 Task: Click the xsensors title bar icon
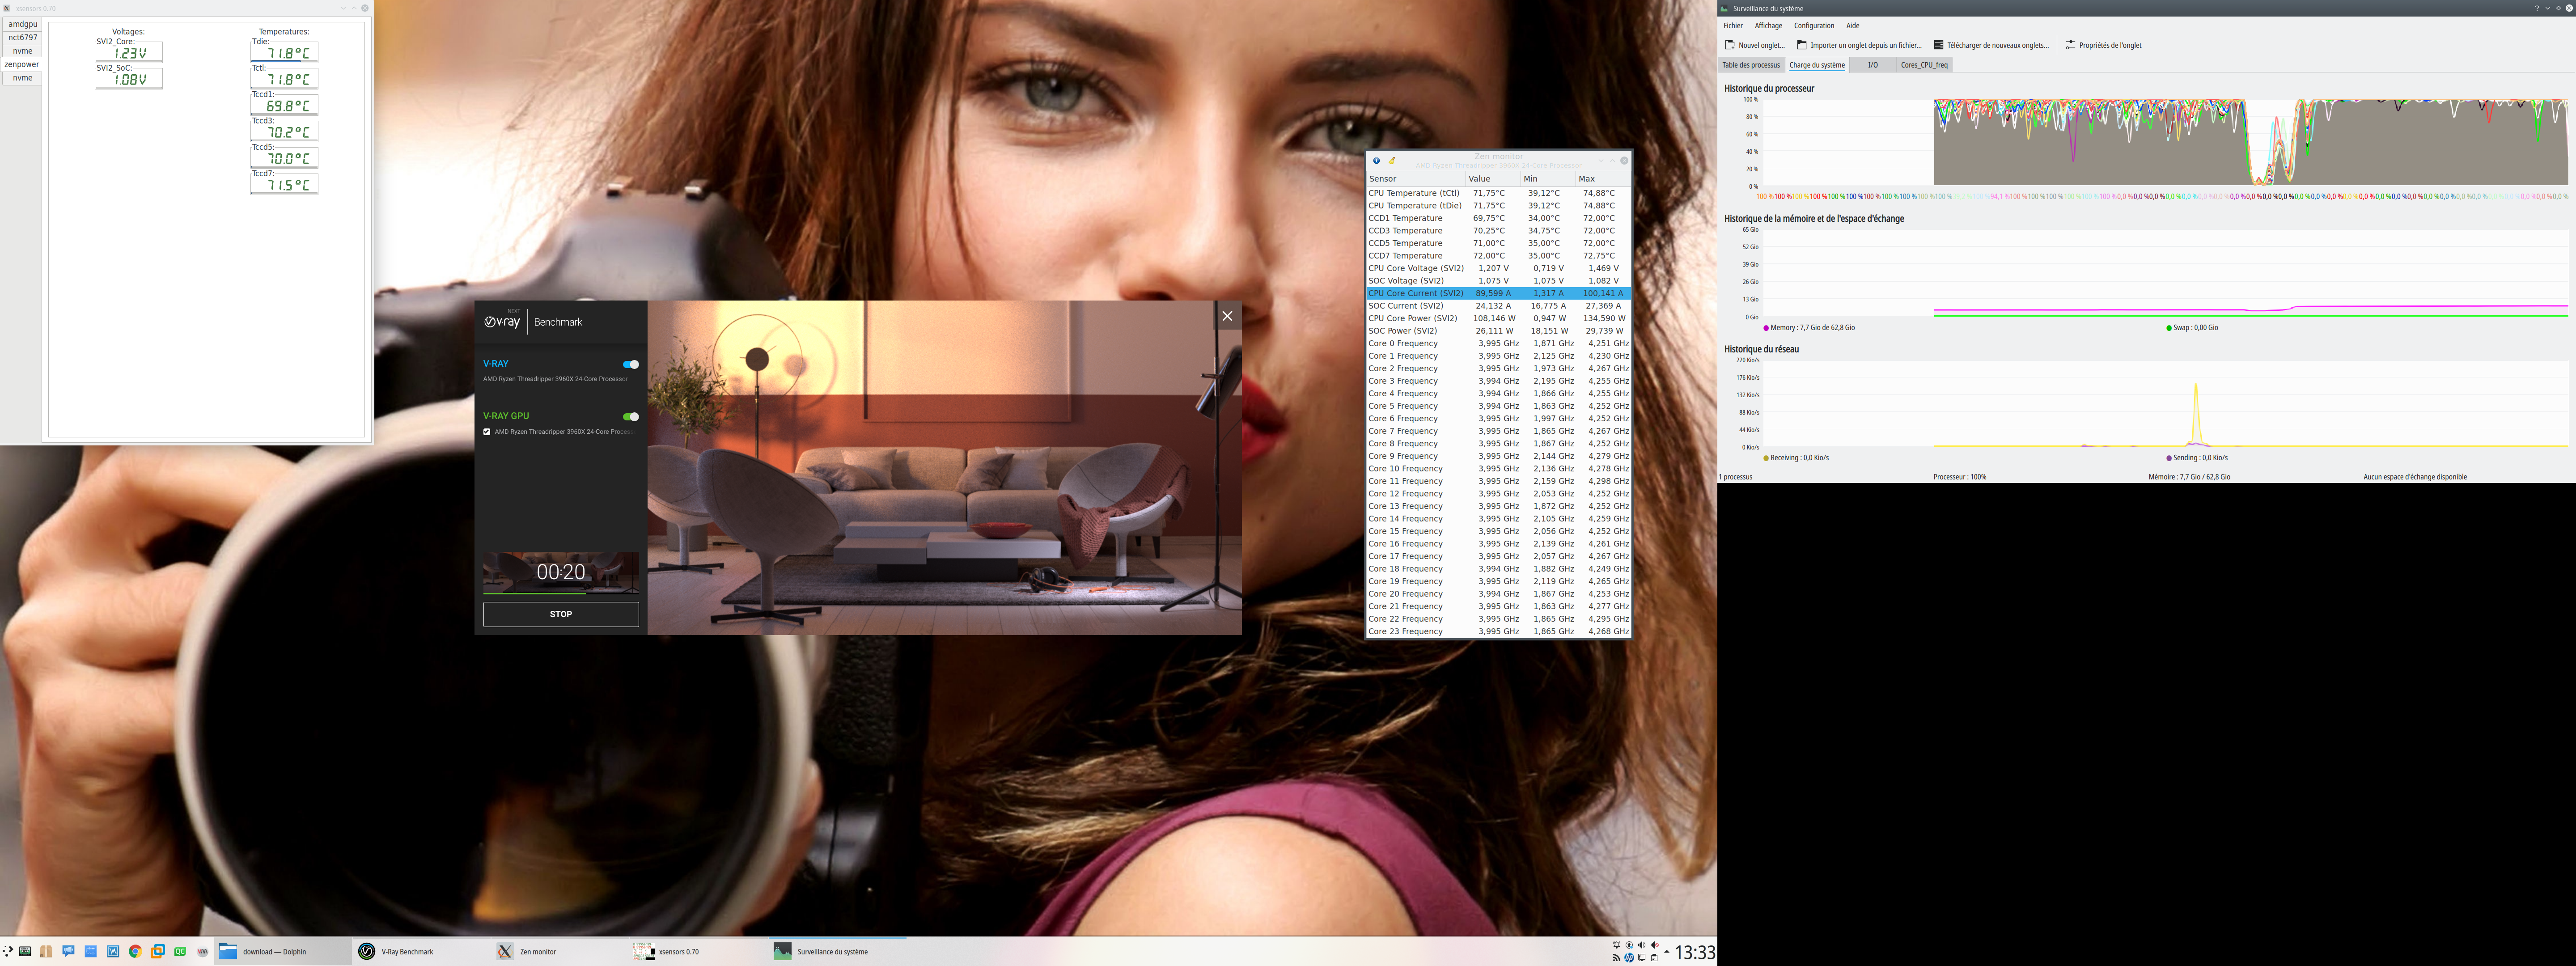[7, 8]
